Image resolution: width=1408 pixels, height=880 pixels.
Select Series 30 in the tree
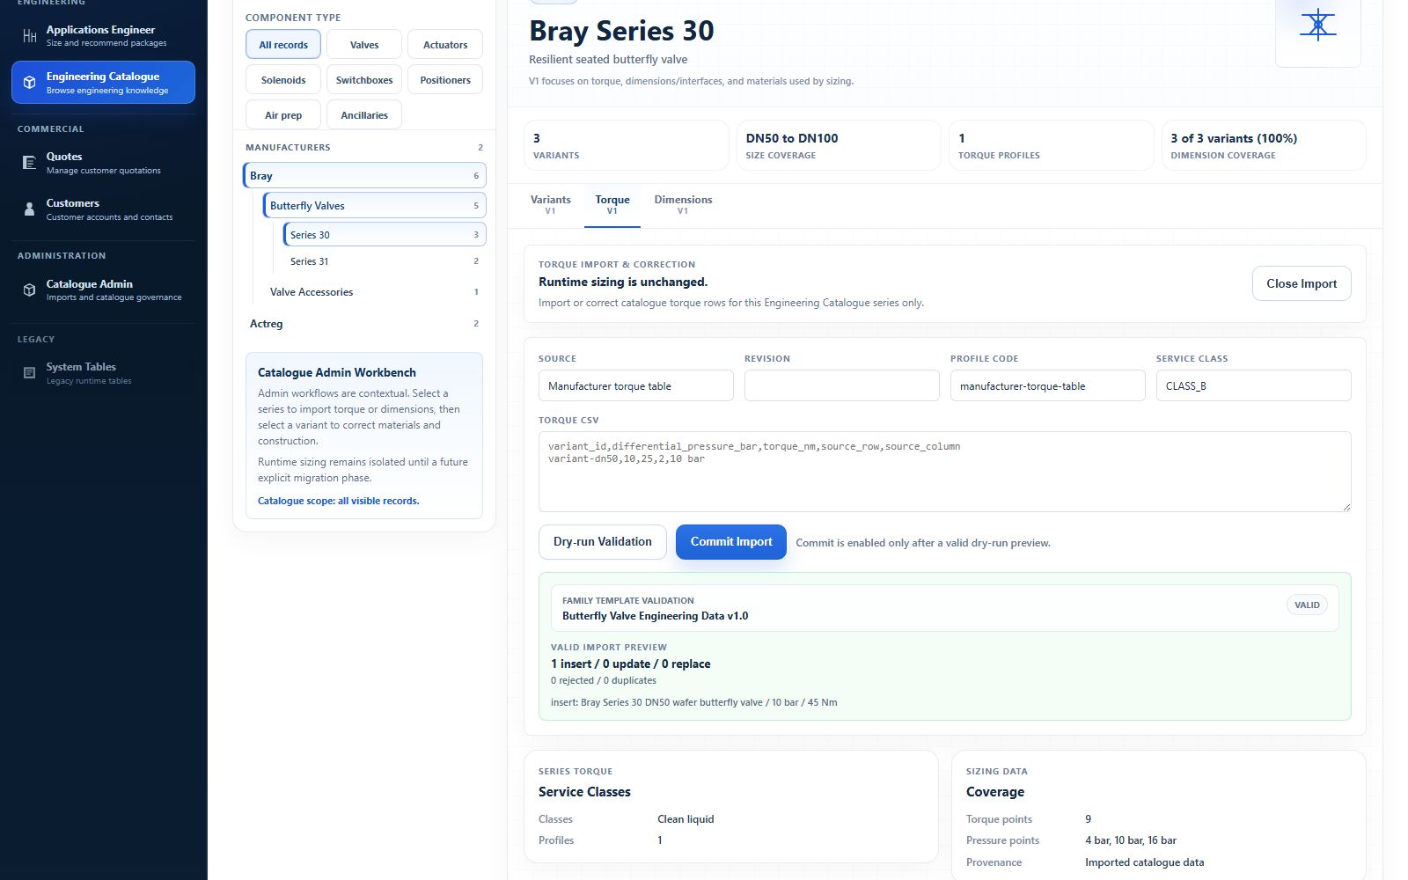(x=385, y=235)
